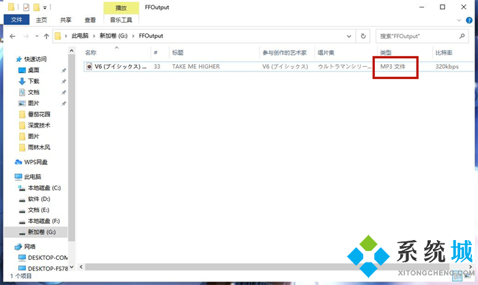Click navigation pane scroll up arrow
The image size is (478, 285).
click(x=72, y=50)
